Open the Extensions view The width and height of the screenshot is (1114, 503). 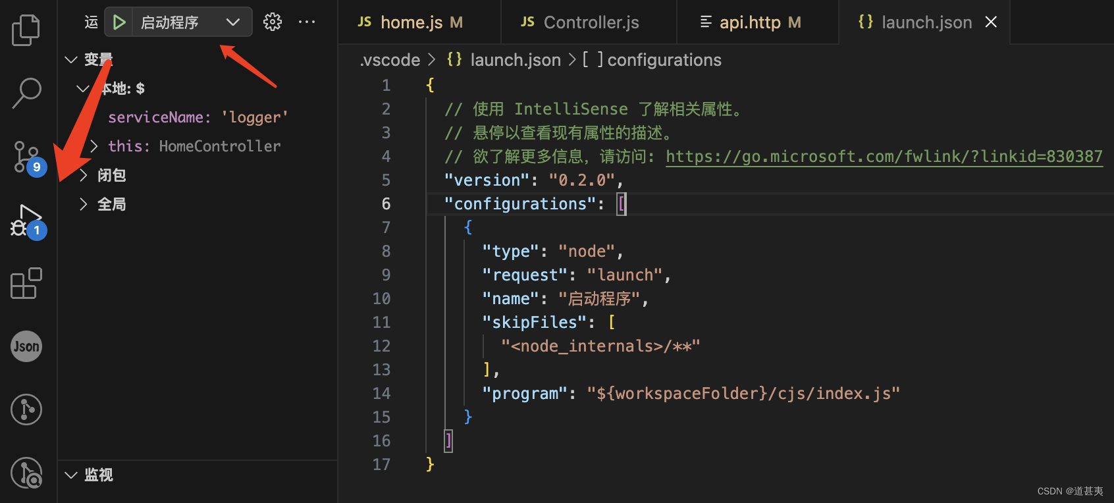click(26, 283)
